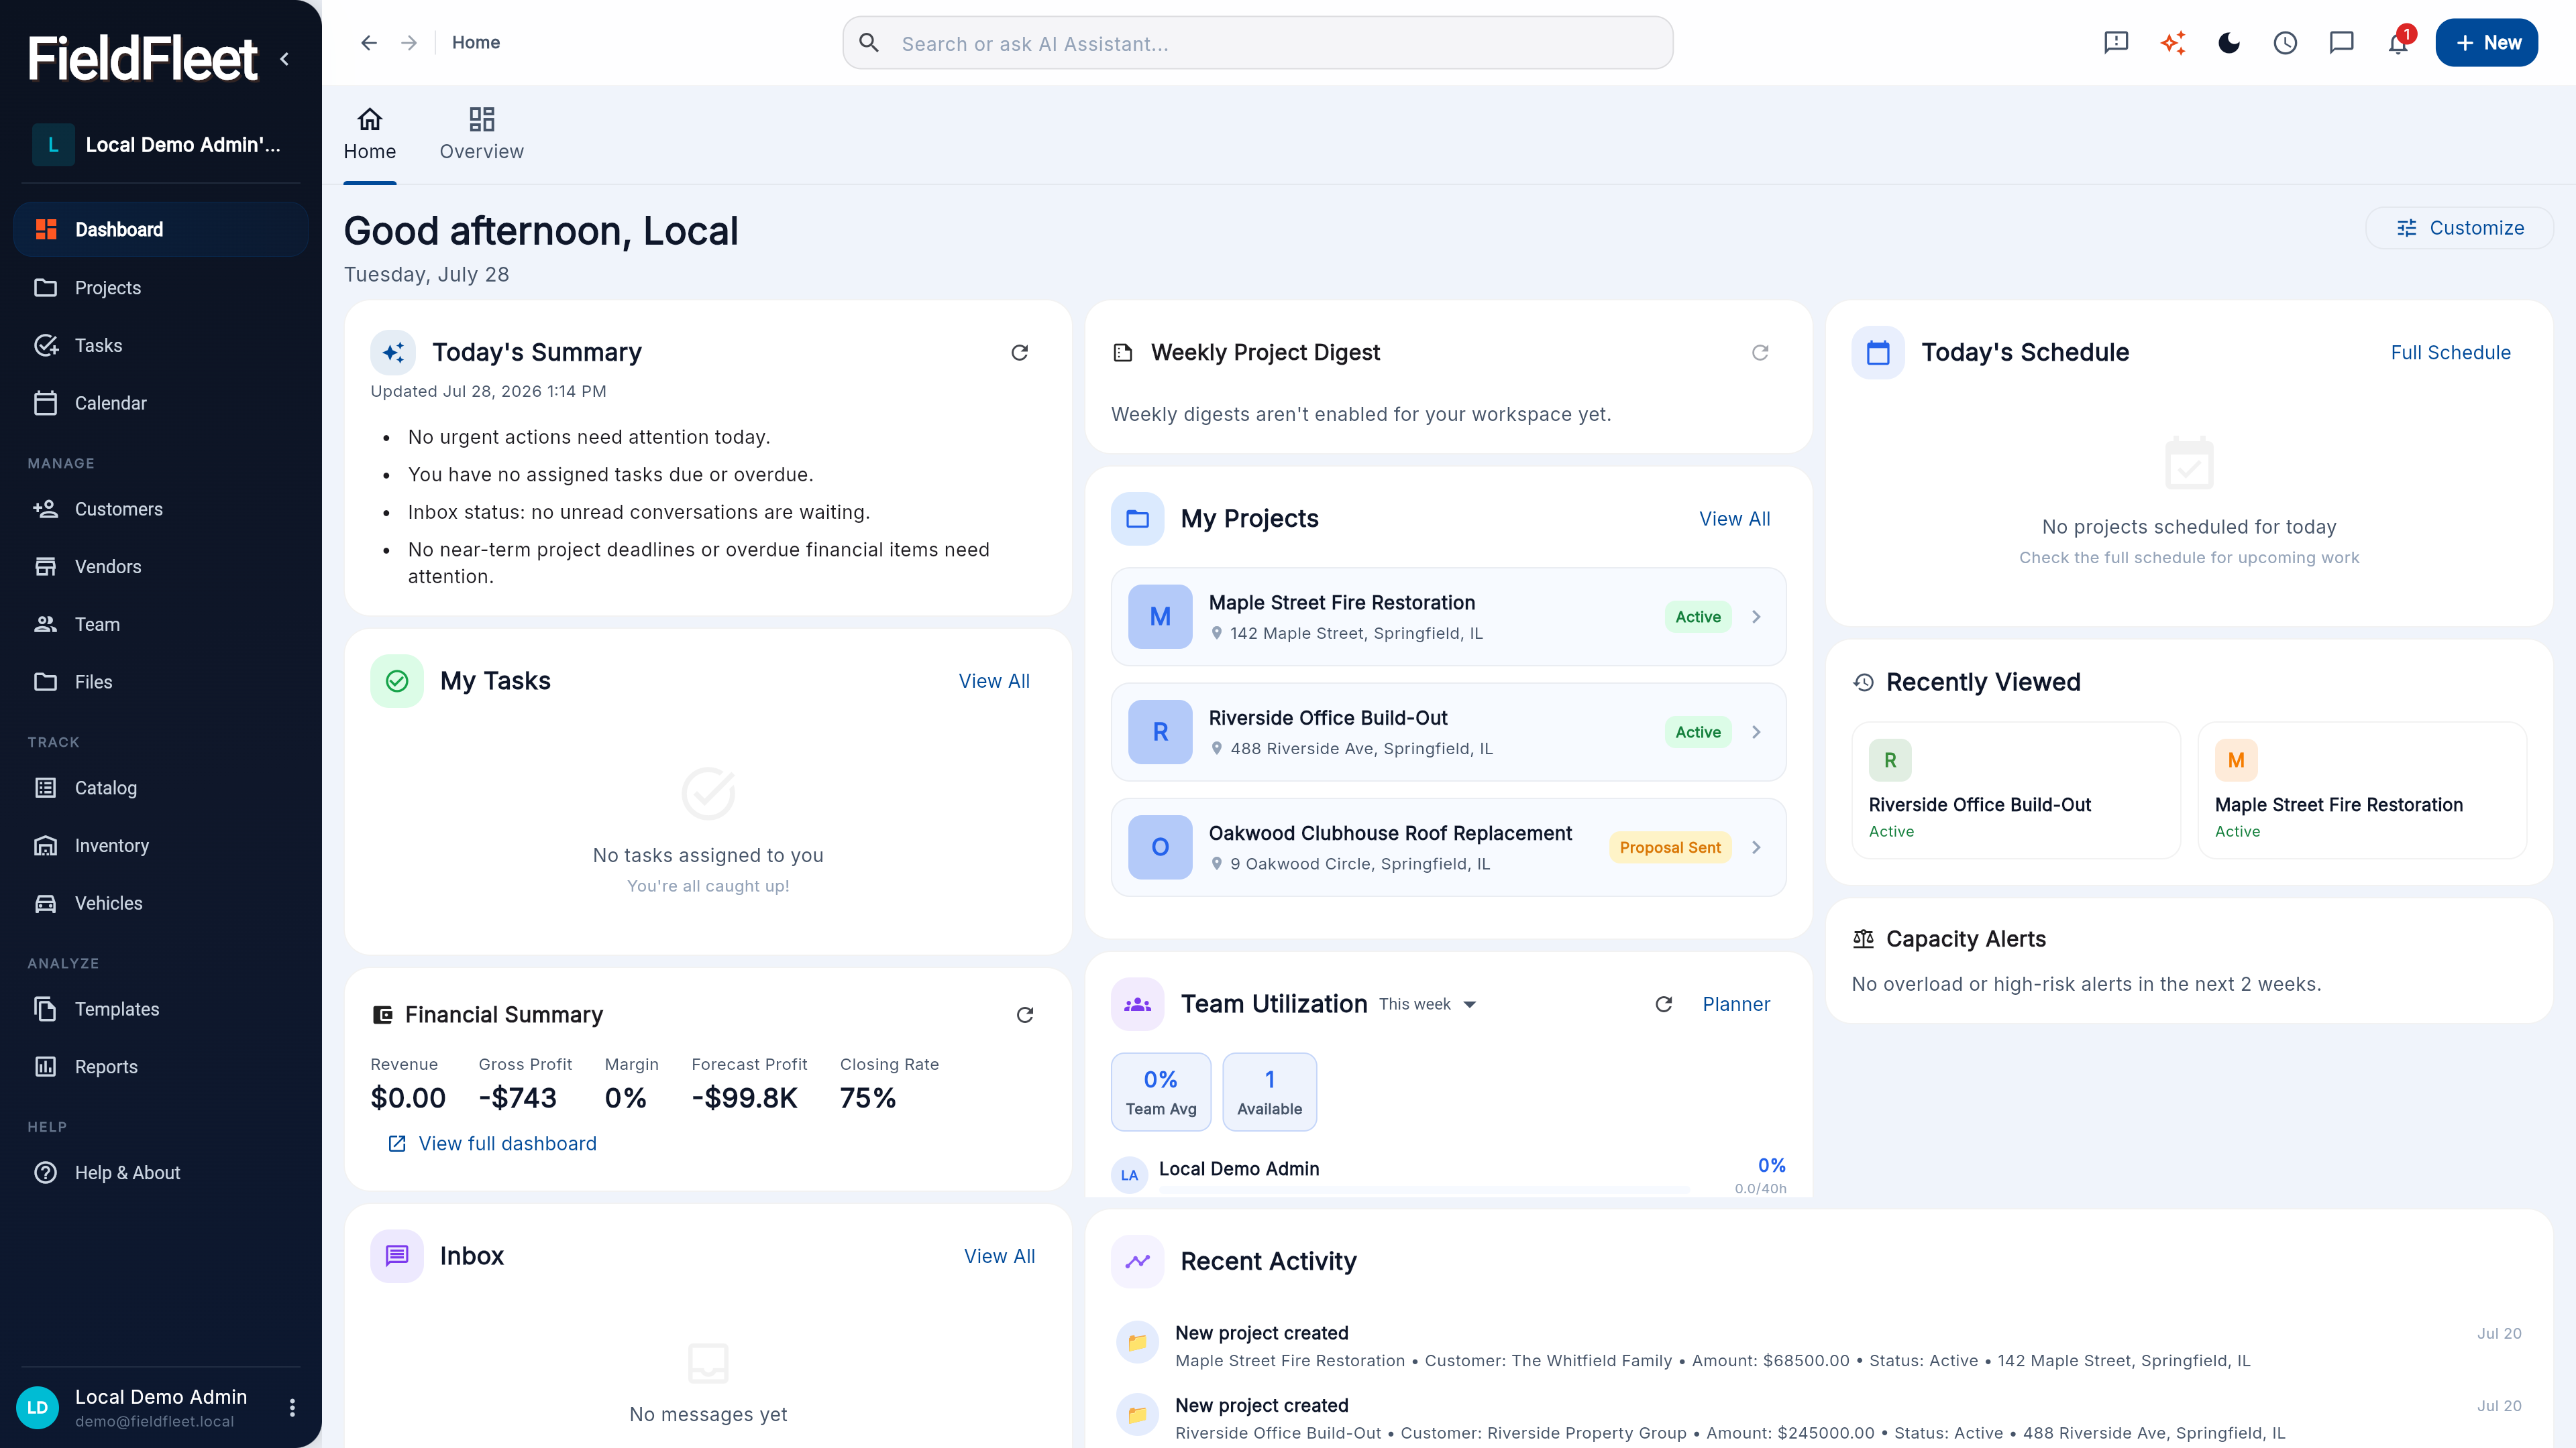The height and width of the screenshot is (1448, 2576).
Task: Refresh the Financial Summary
Action: tap(1025, 1016)
